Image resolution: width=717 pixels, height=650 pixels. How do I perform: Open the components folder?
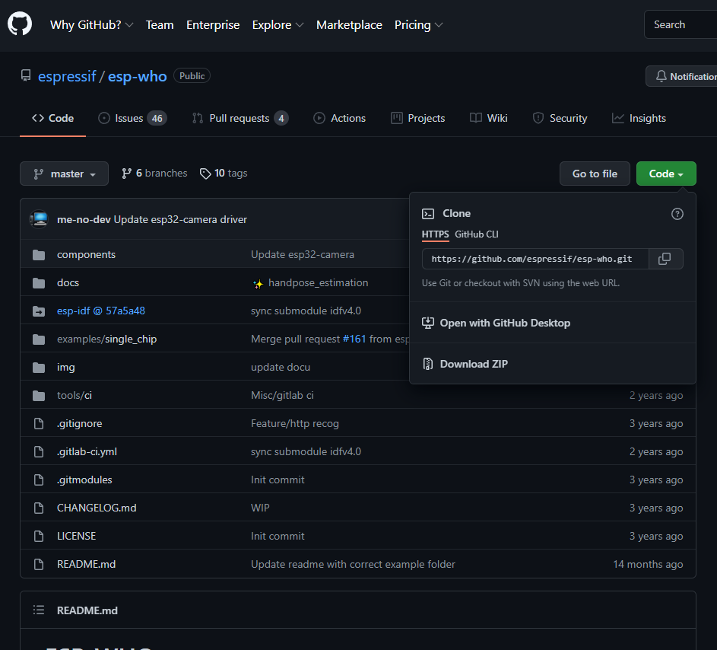click(x=86, y=254)
